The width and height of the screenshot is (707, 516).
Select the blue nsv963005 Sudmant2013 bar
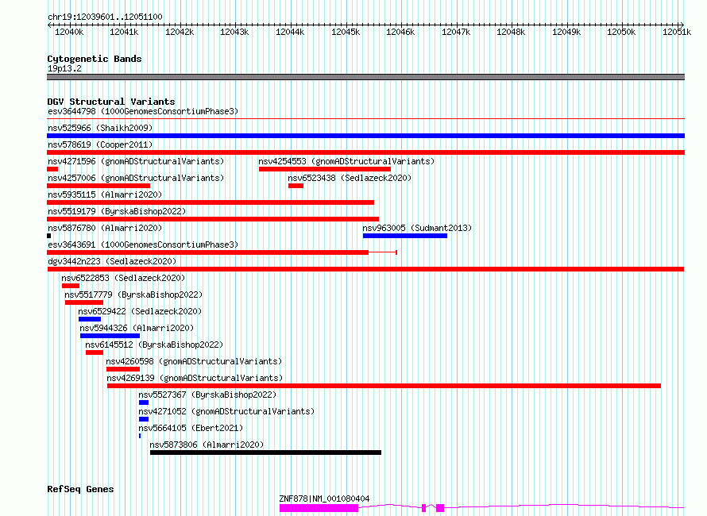click(x=405, y=236)
